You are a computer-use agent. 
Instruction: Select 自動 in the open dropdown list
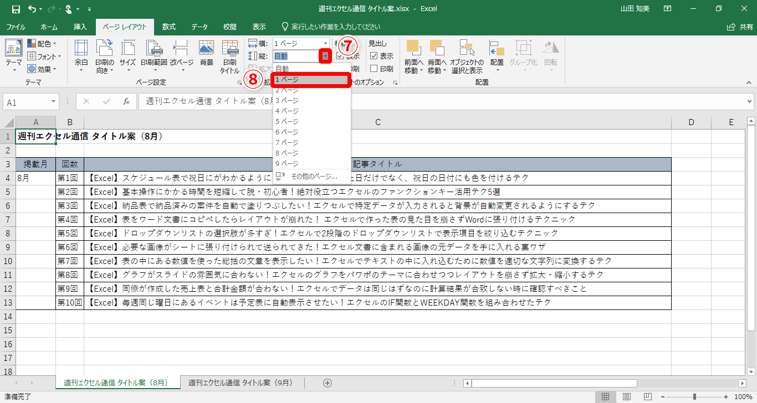(311, 69)
